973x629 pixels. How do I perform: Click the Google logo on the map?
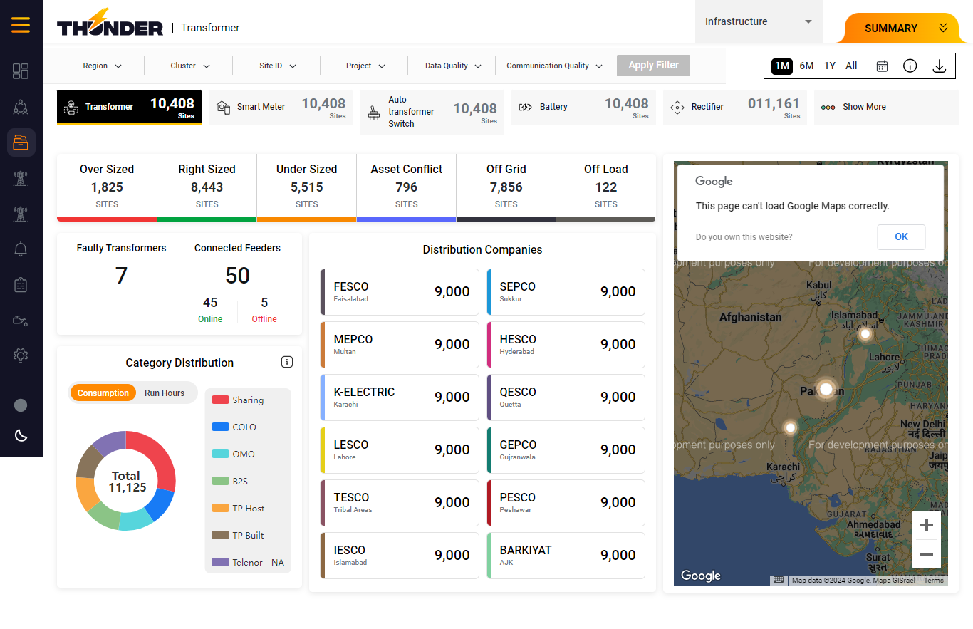coord(701,576)
